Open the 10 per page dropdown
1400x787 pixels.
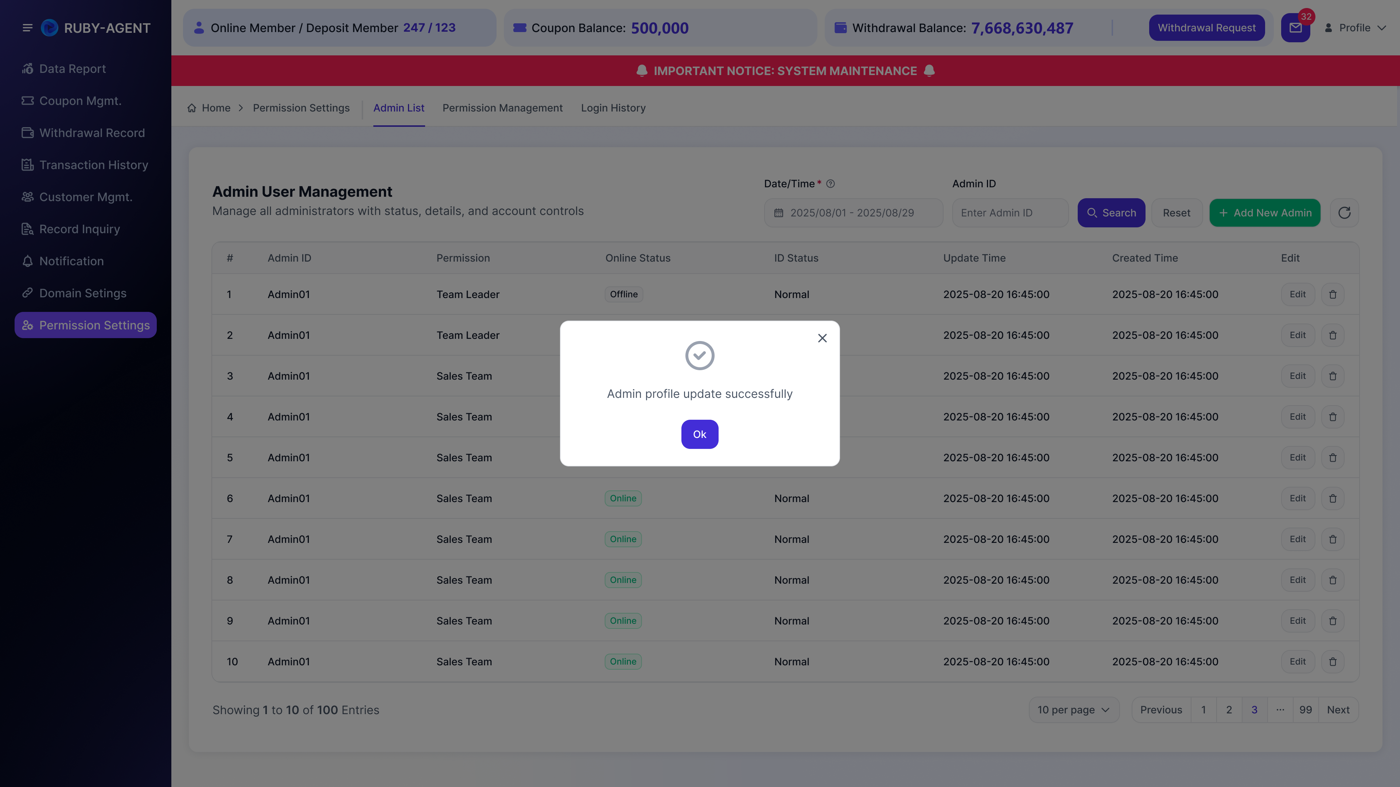[x=1073, y=710]
